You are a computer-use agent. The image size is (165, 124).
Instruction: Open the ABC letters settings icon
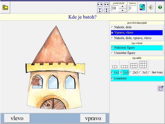[142, 7]
